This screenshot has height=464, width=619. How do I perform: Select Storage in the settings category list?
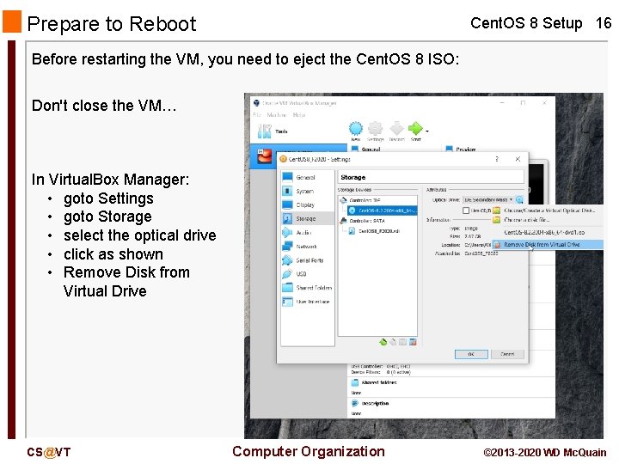click(308, 218)
